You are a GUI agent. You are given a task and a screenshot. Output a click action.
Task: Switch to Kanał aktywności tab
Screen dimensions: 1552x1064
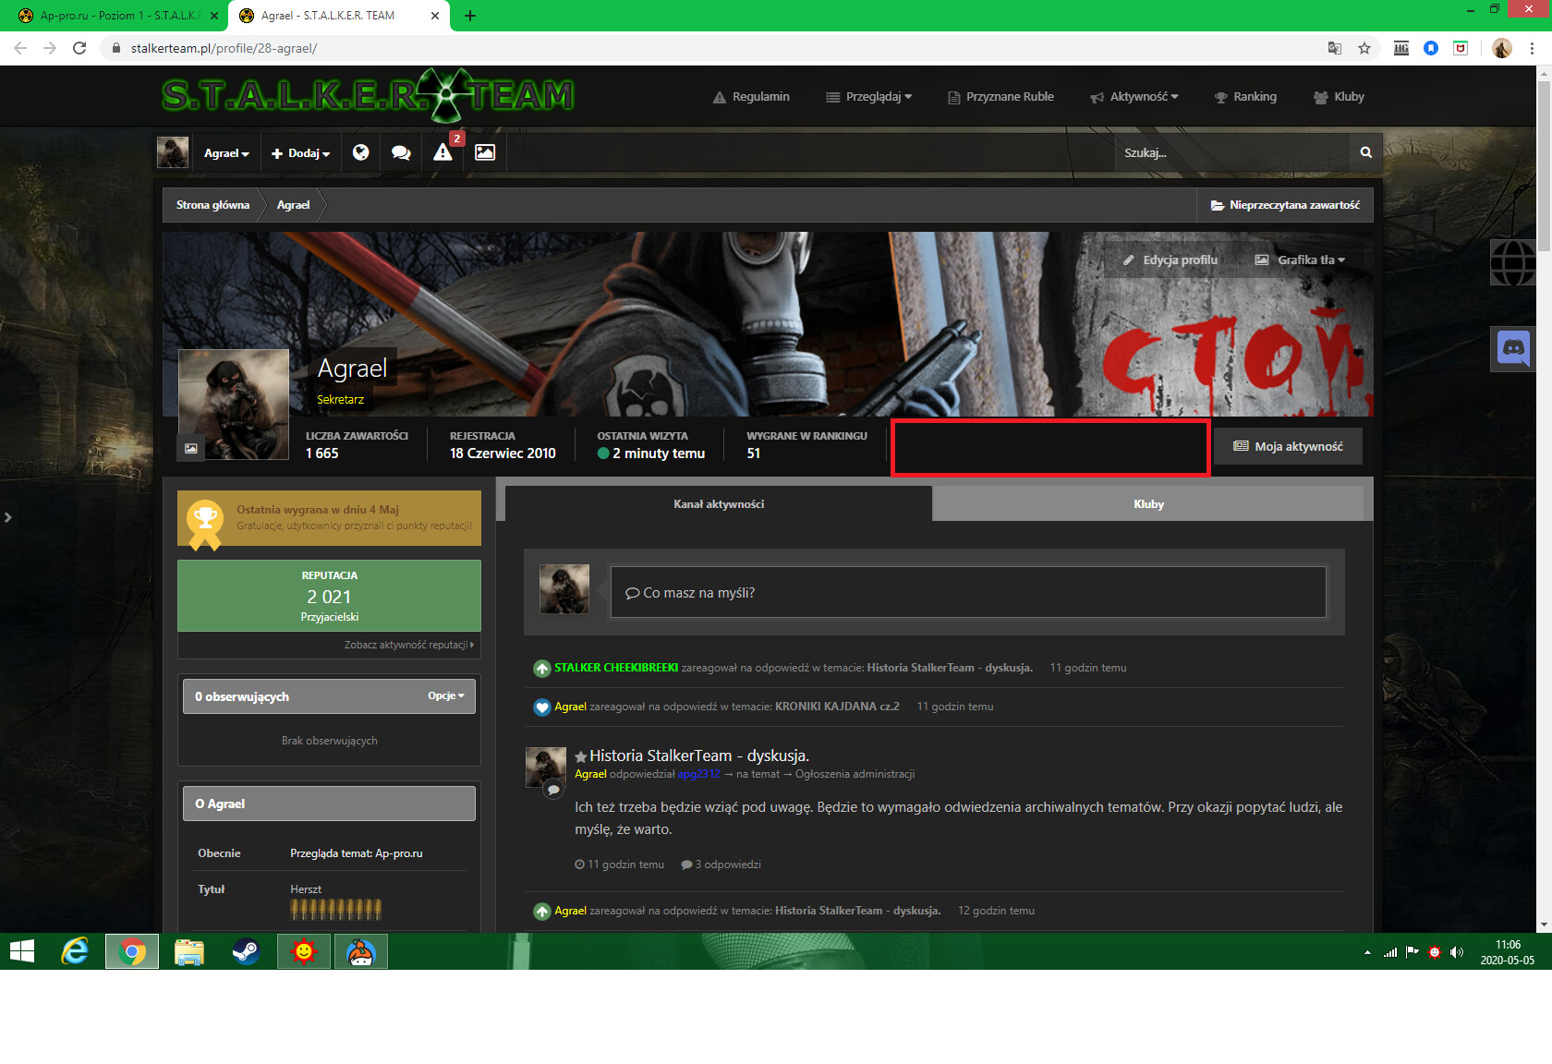(719, 504)
